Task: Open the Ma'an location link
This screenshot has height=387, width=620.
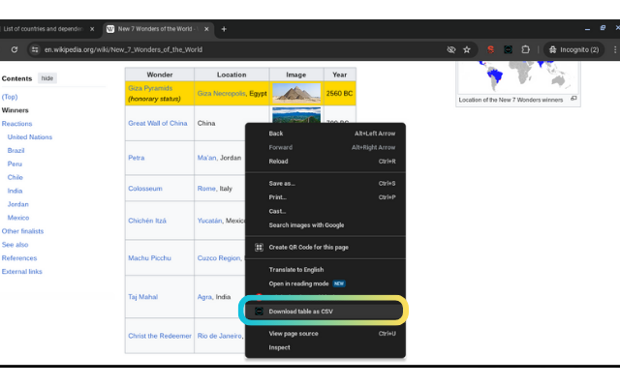Action: pos(206,158)
